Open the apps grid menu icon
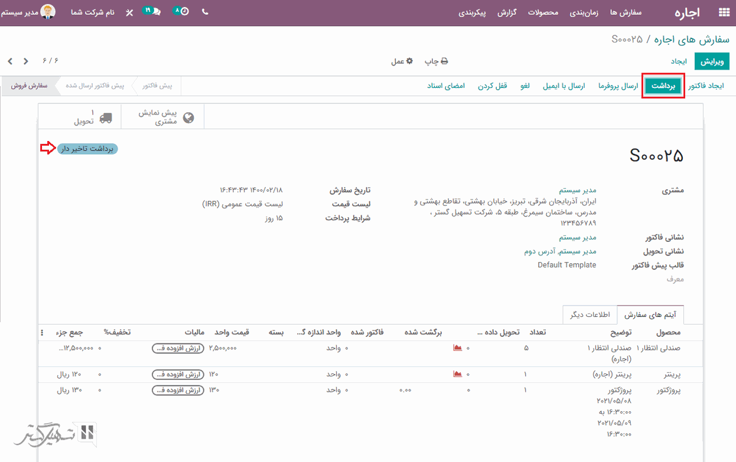Viewport: 736px width, 462px height. pos(723,12)
